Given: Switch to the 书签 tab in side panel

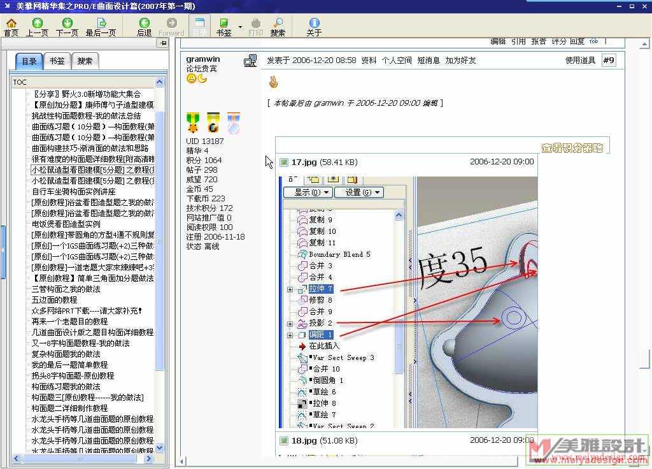Looking at the screenshot, I should 57,61.
